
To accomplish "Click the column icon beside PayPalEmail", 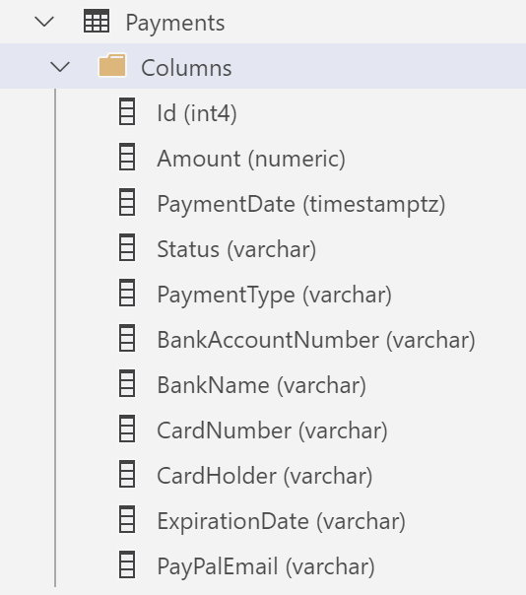I will coord(127,564).
